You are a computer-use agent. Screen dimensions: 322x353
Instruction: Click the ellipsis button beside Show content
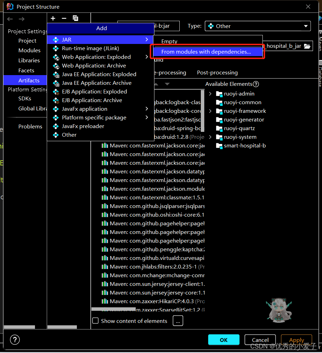178,320
